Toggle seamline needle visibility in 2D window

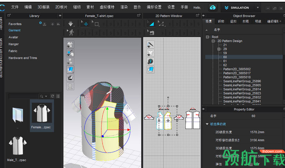pos(150,44)
